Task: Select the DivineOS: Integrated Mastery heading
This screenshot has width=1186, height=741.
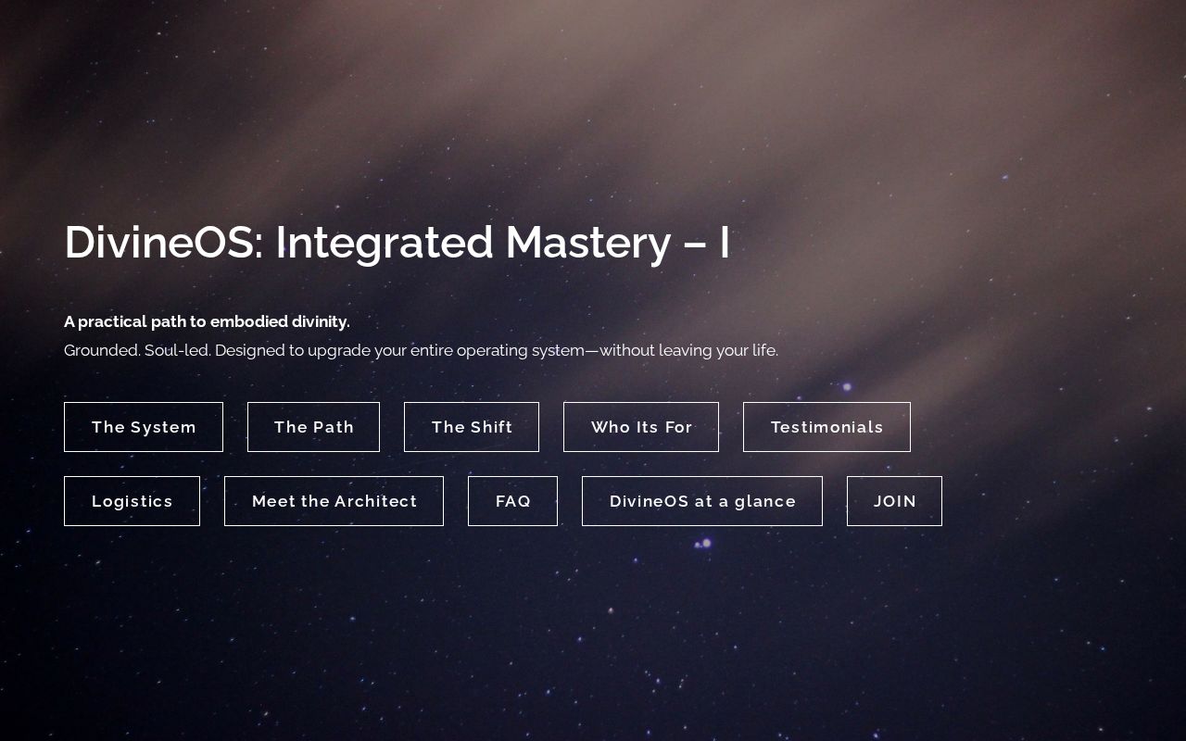Action: click(397, 243)
